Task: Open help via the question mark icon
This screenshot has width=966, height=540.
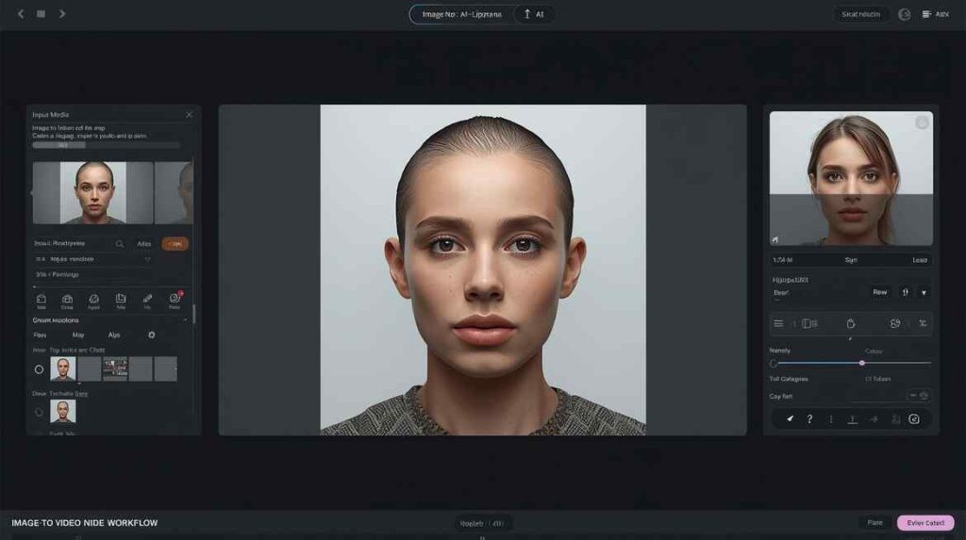Action: coord(809,419)
